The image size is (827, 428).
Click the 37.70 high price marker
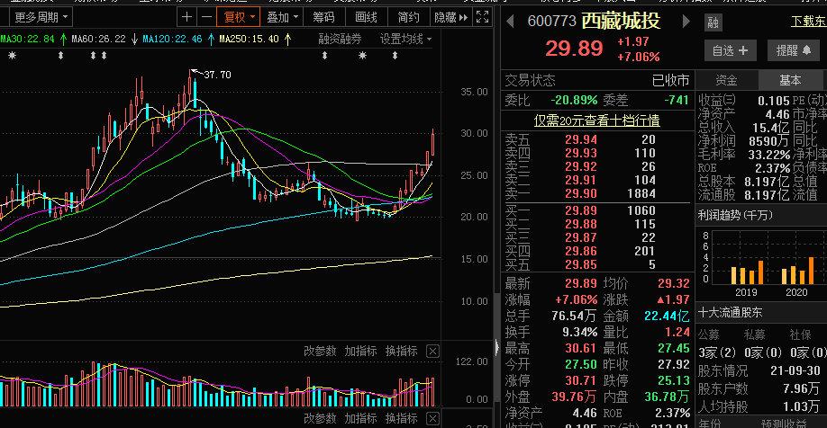217,75
